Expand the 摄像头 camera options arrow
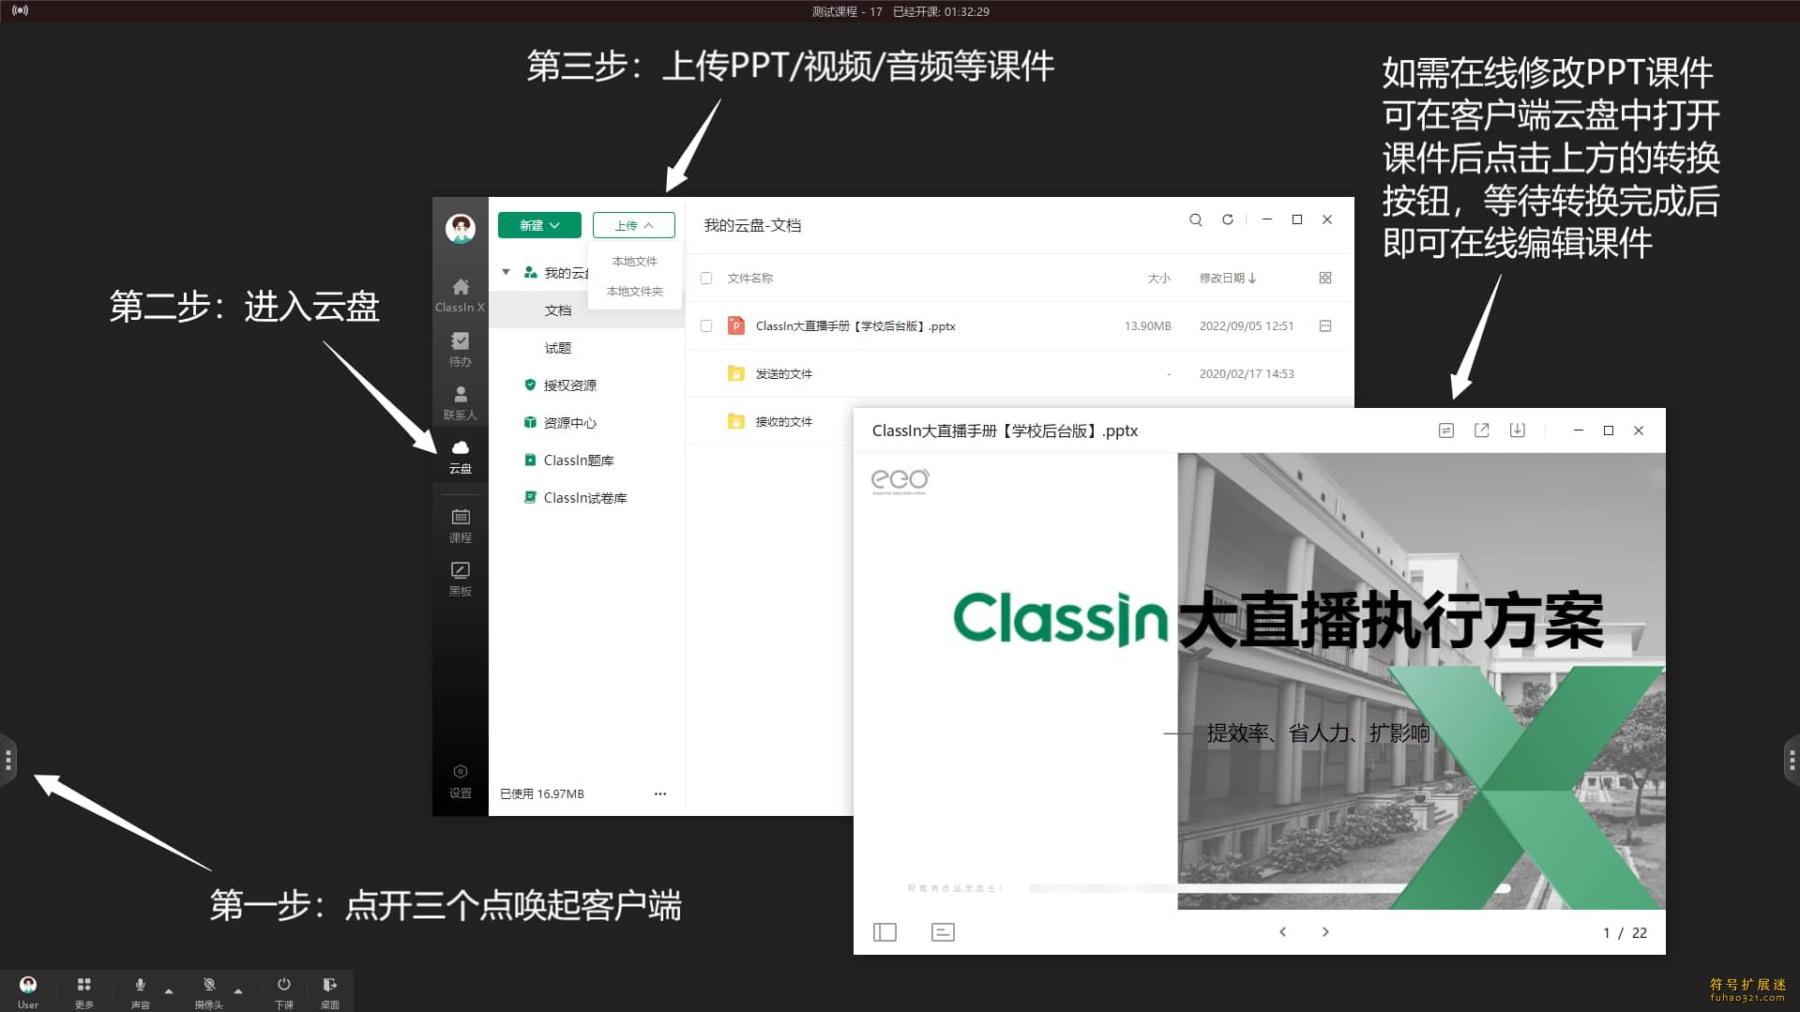 click(238, 990)
